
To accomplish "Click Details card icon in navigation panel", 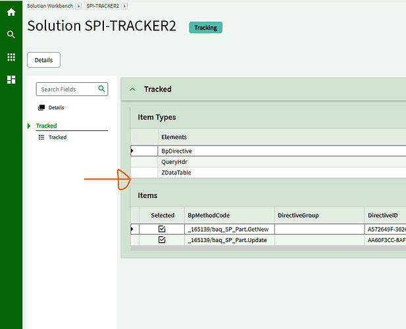I will click(x=41, y=108).
